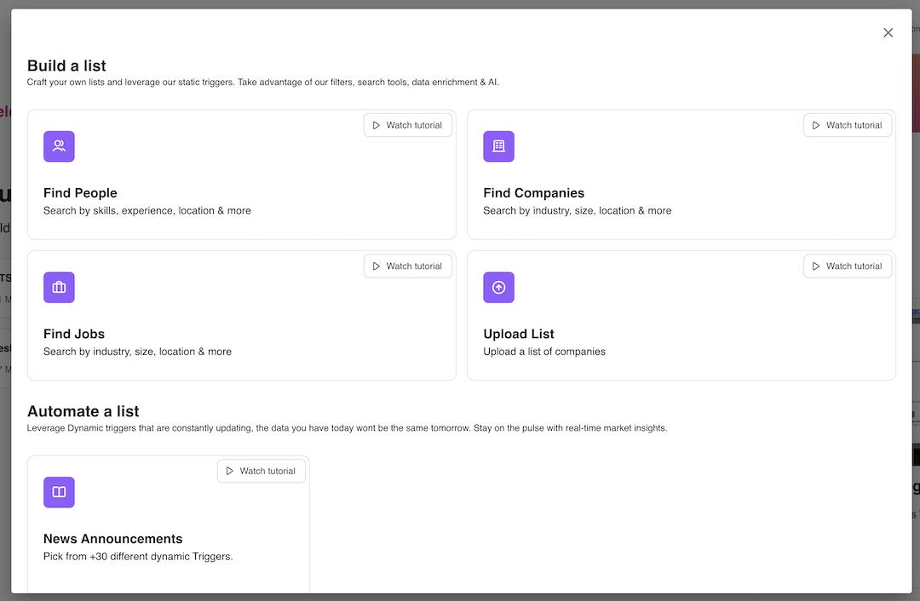Screen dimensions: 920x601
Task: Click the play icon on News Announcements tutorial
Action: (x=230, y=471)
